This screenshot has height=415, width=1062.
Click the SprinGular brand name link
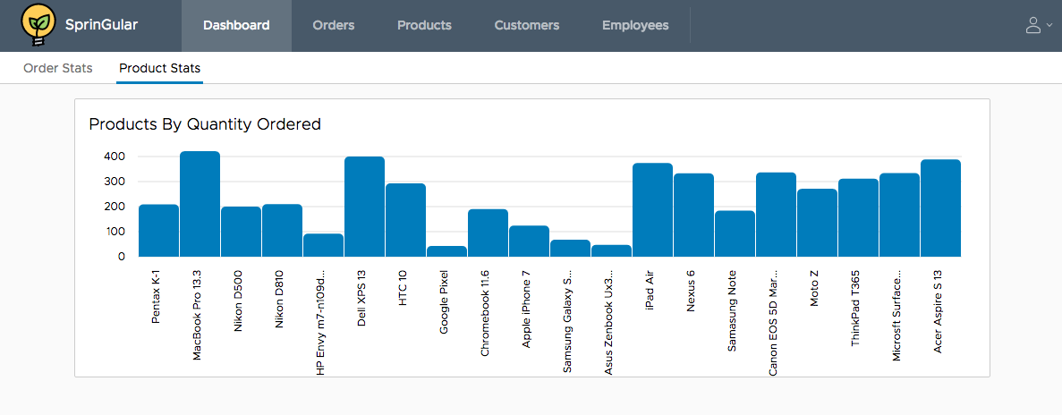101,26
